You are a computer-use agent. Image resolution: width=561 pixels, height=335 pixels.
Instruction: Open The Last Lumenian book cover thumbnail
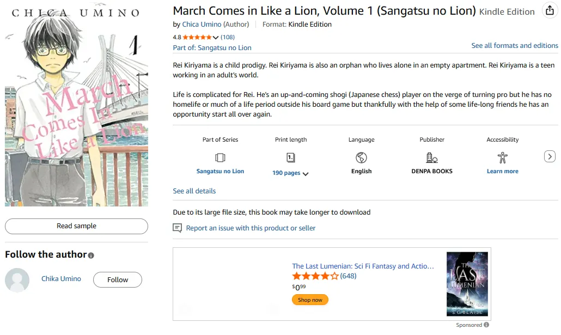[467, 284]
